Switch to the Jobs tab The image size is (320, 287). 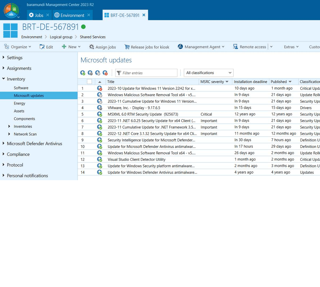(x=39, y=15)
